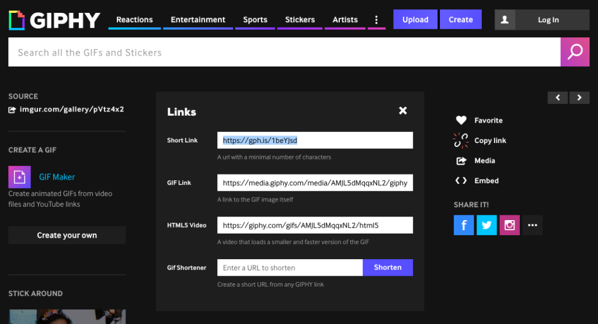Viewport: 598px width, 324px height.
Task: Click the Create button
Action: (x=461, y=19)
